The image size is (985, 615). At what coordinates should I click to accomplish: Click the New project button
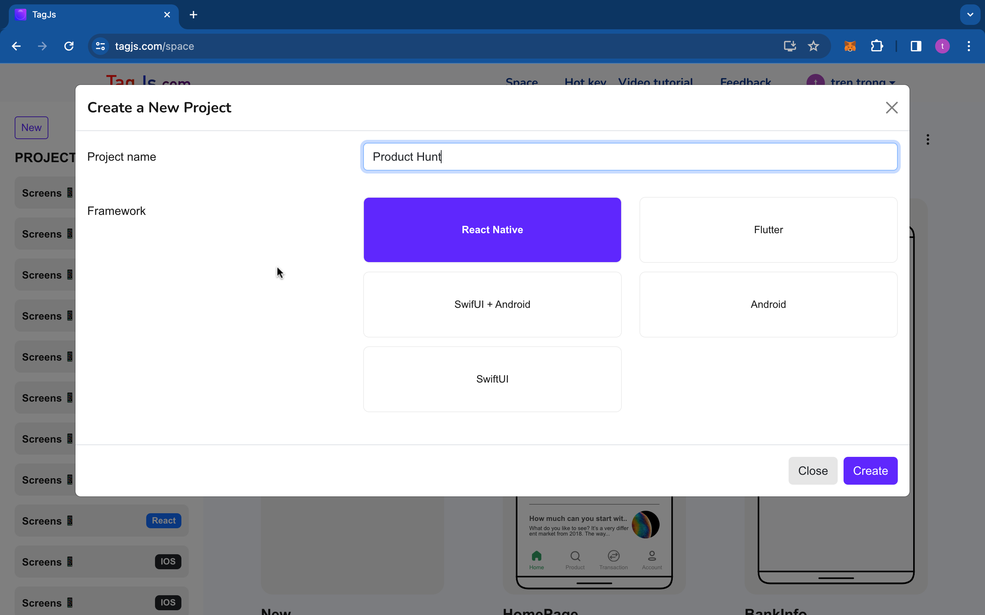pos(32,128)
